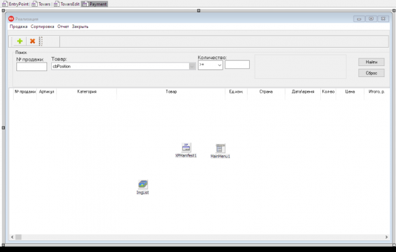
Task: Open the Продажа menu
Action: point(18,27)
